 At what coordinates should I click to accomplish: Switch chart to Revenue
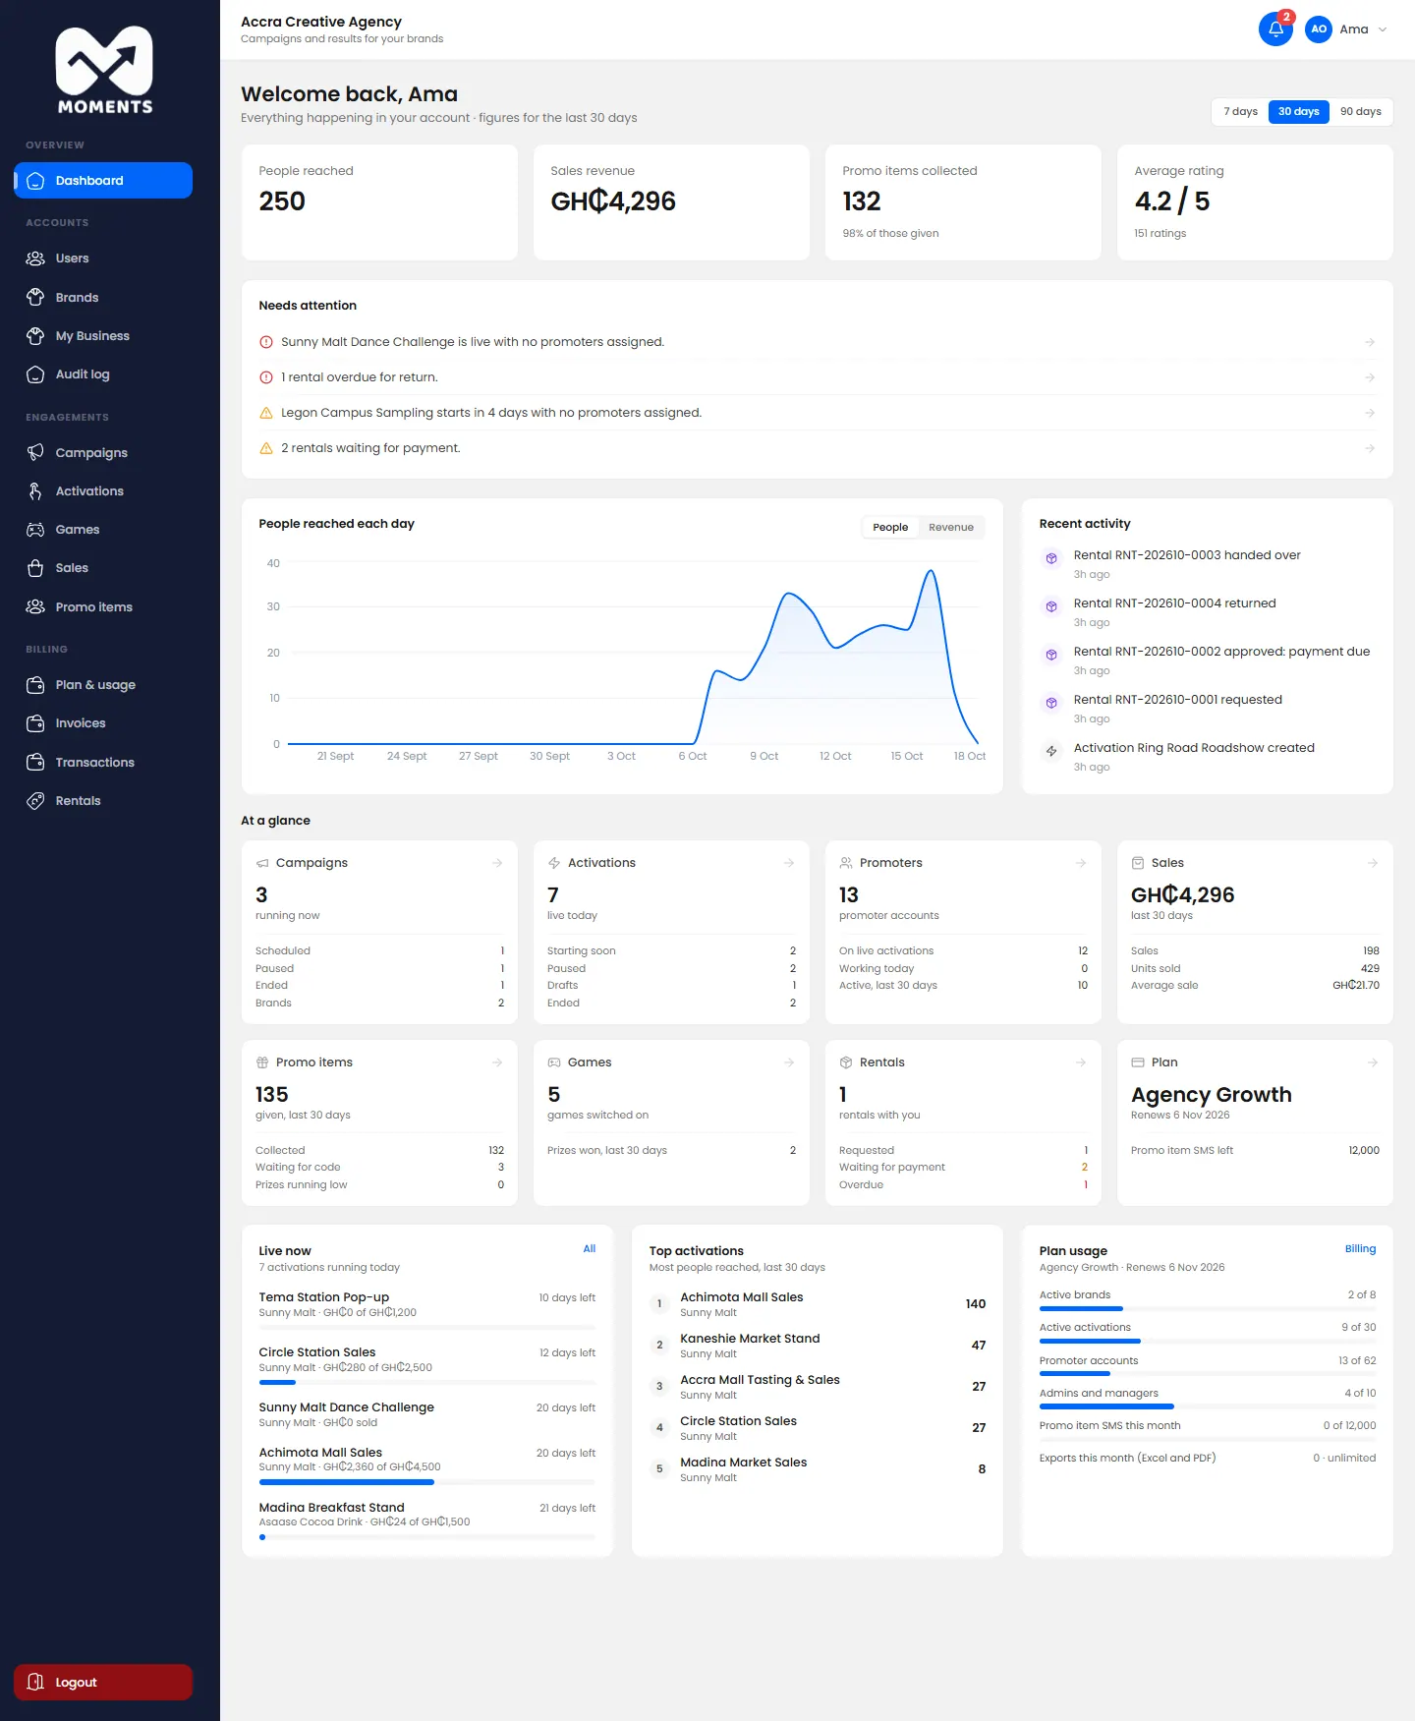(x=950, y=528)
